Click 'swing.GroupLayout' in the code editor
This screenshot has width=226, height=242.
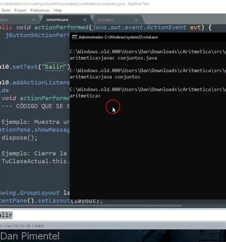tap(30, 193)
